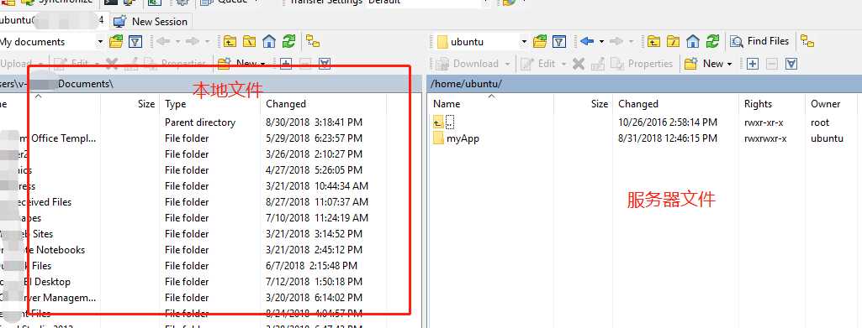Image resolution: width=862 pixels, height=328 pixels.
Task: Click the /home/ubuntu/ path bar
Action: tap(644, 84)
